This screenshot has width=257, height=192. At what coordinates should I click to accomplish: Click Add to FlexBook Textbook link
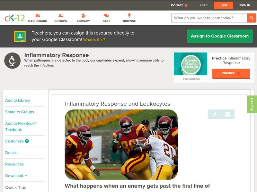tap(21, 126)
